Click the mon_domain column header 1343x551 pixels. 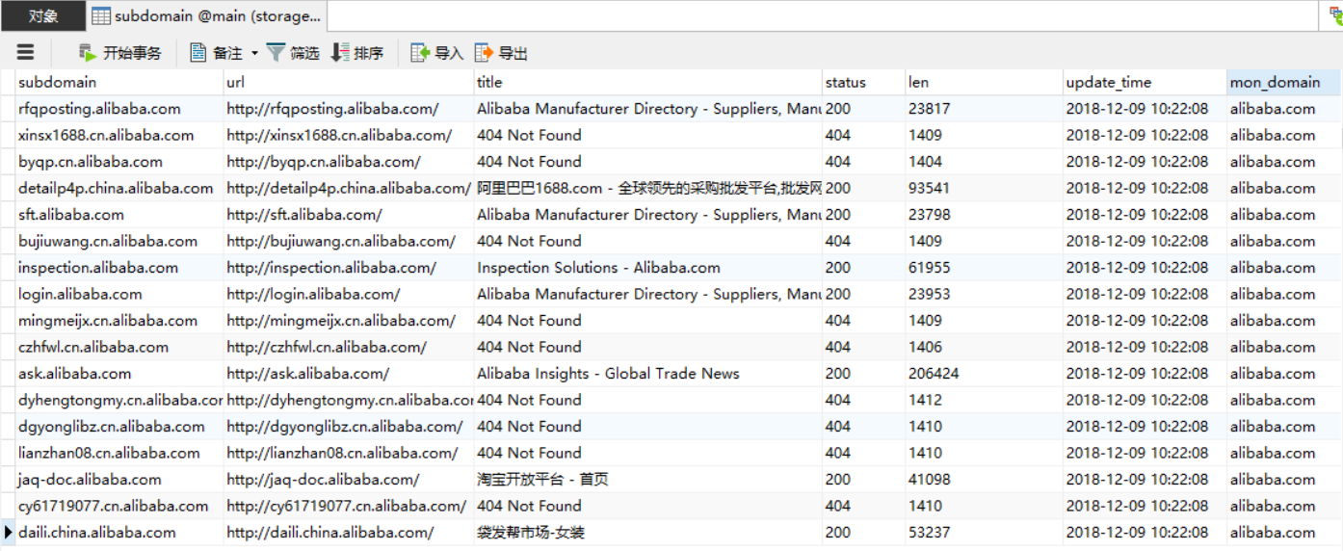pos(1274,83)
